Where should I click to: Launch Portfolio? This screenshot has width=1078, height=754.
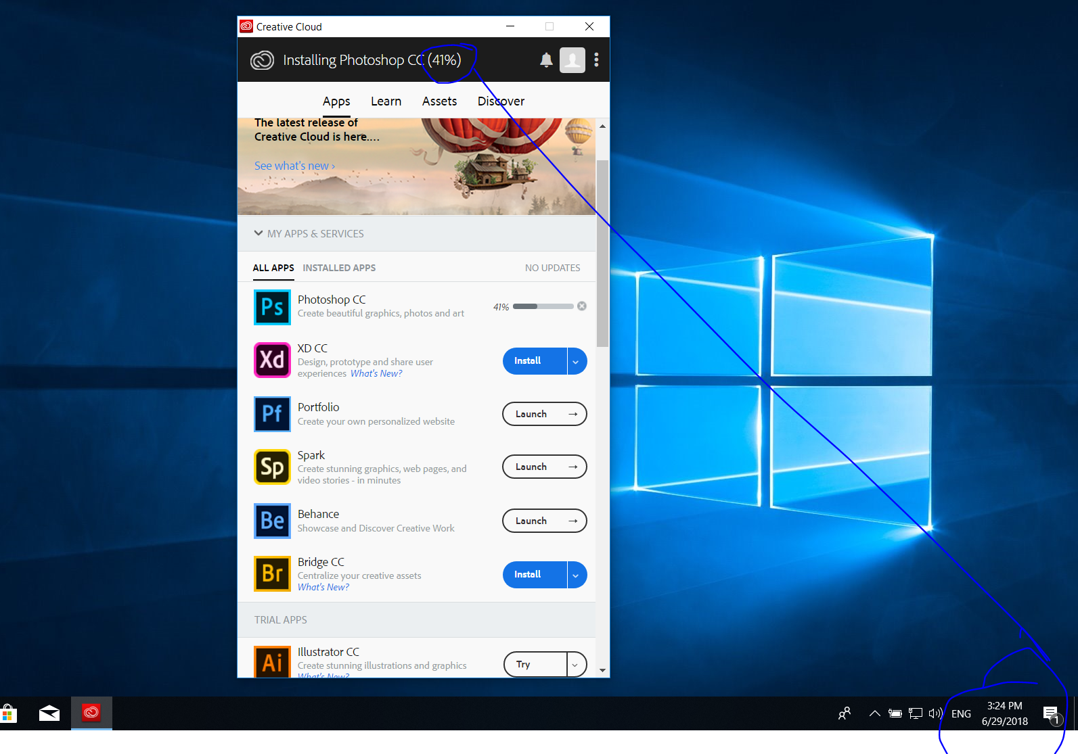545,414
